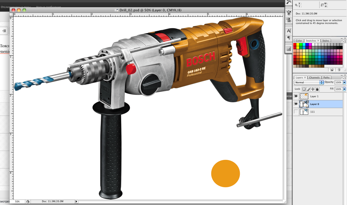347x205 pixels.
Task: Zoom the Drill_02.psd window with the green button
Action: 24,10
